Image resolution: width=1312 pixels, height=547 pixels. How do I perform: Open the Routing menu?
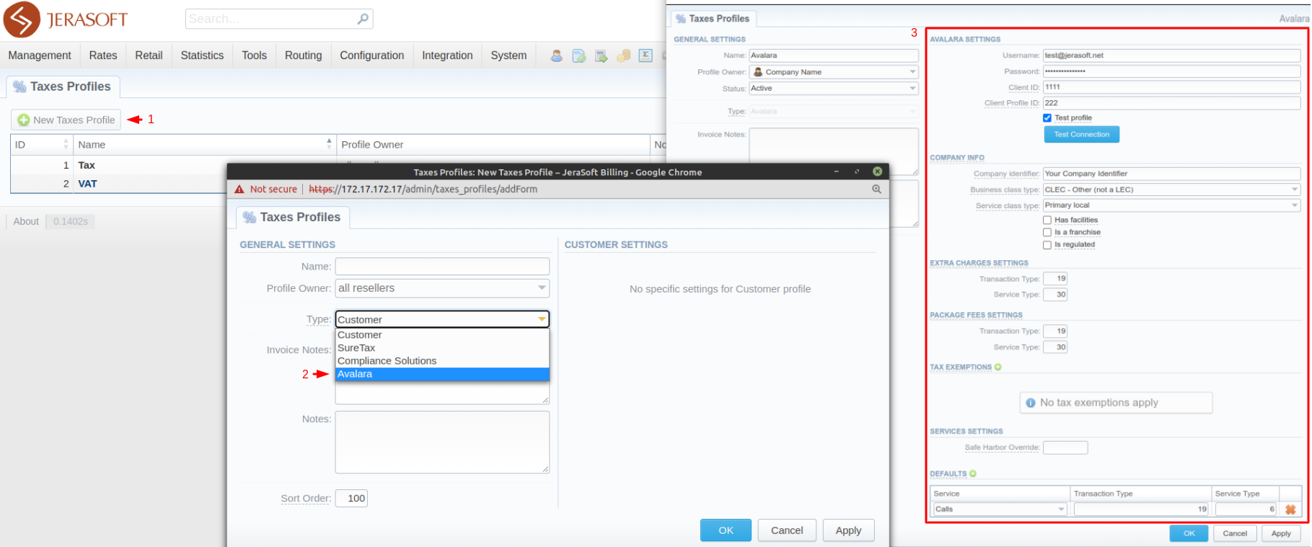pos(303,55)
